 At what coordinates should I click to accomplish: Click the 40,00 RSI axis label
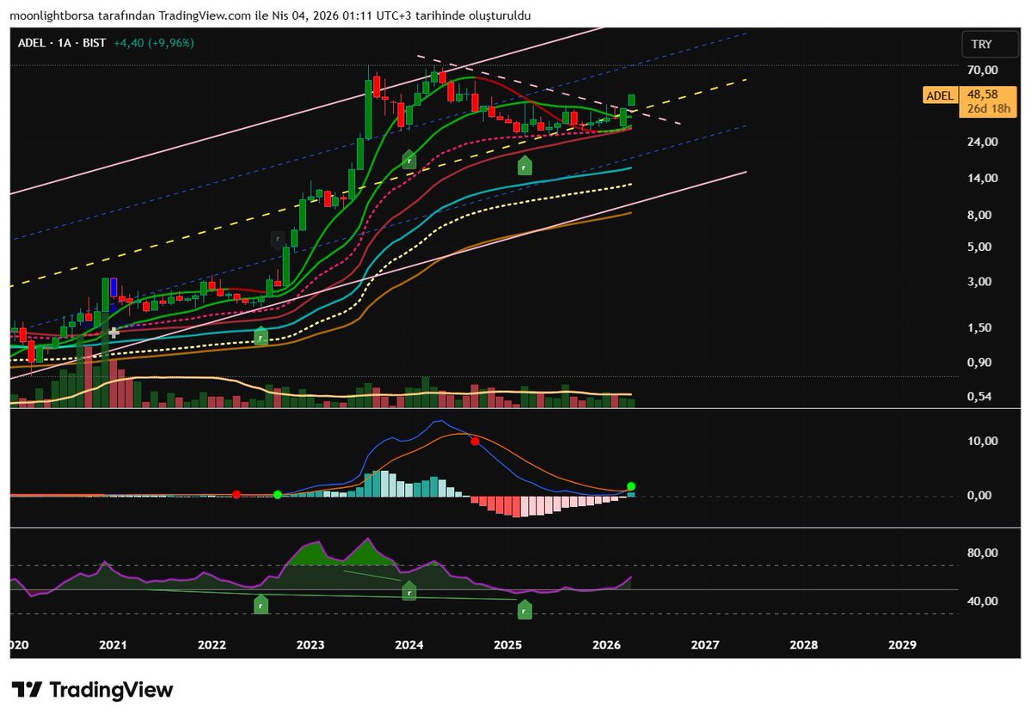tap(982, 601)
